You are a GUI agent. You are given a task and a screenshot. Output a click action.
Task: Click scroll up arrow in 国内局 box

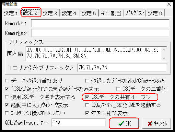coord(164,50)
